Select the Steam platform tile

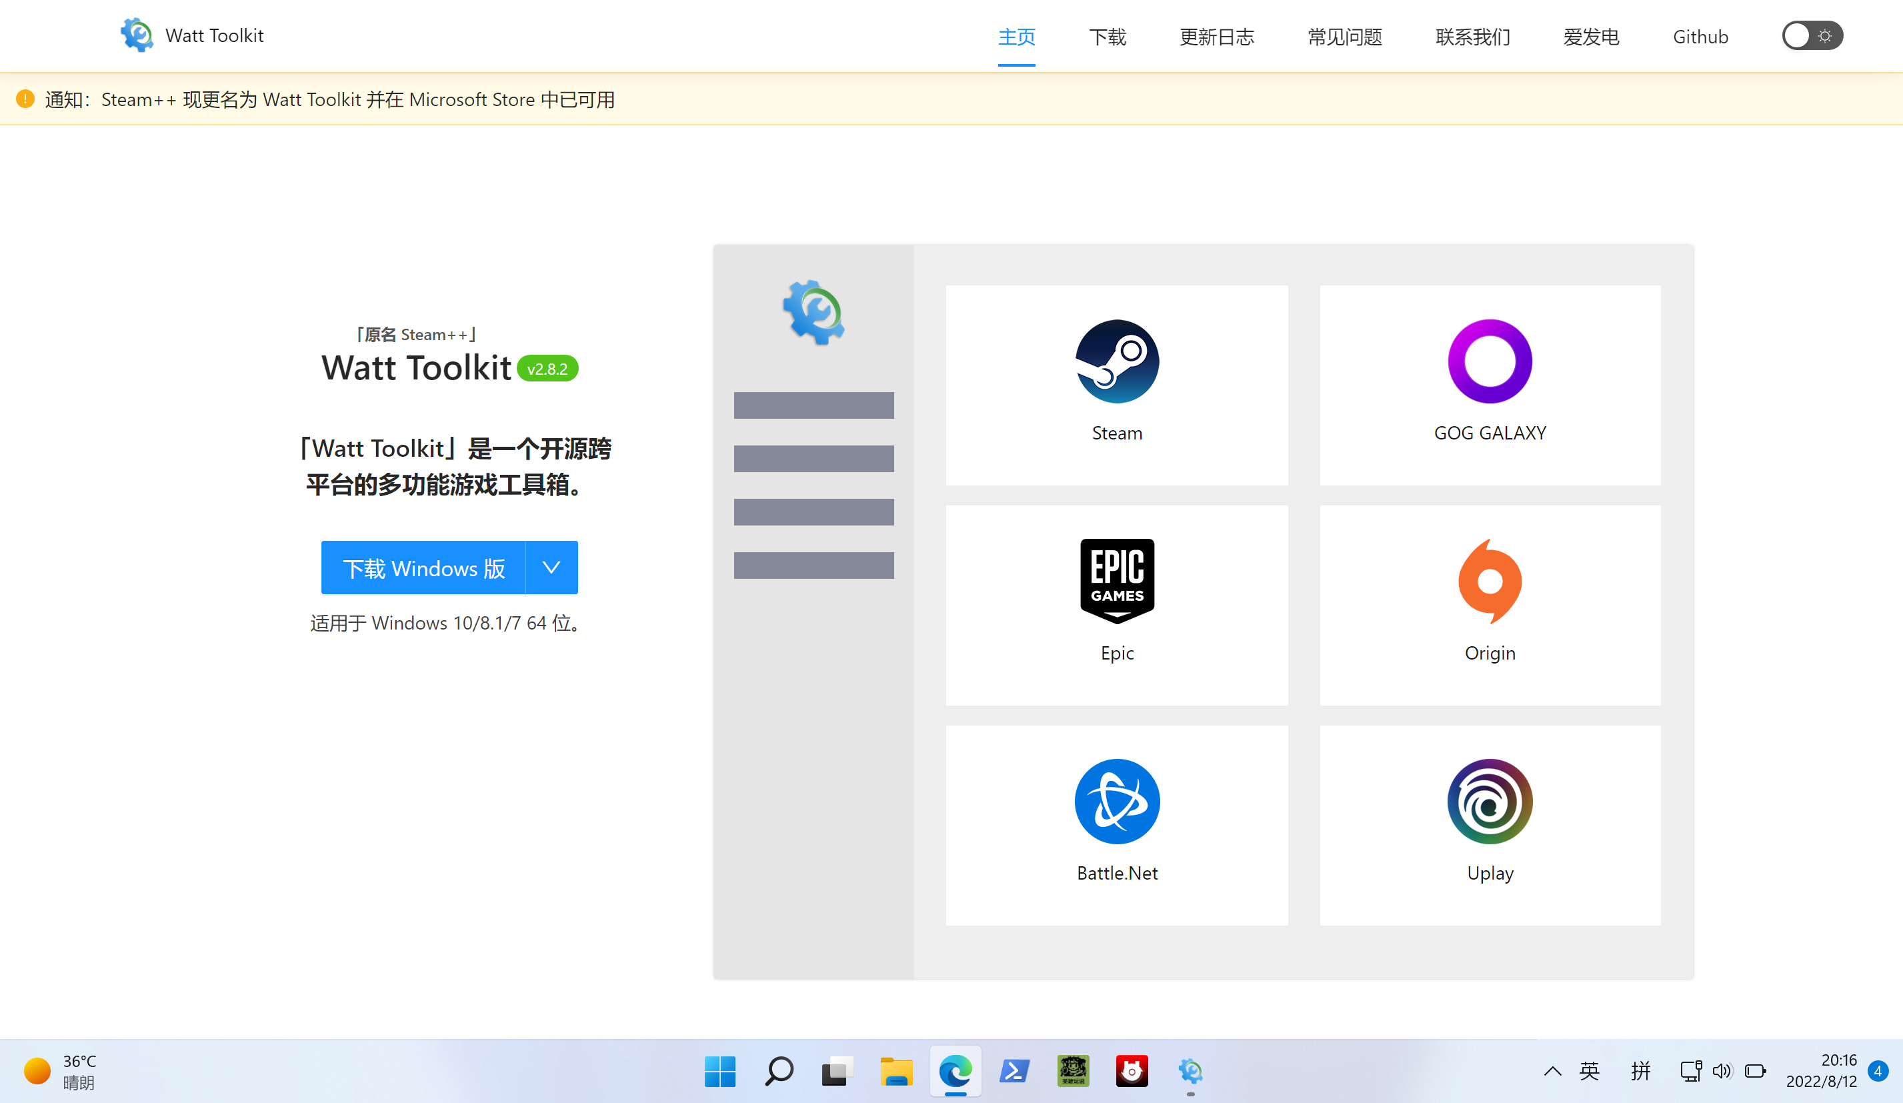pos(1116,387)
